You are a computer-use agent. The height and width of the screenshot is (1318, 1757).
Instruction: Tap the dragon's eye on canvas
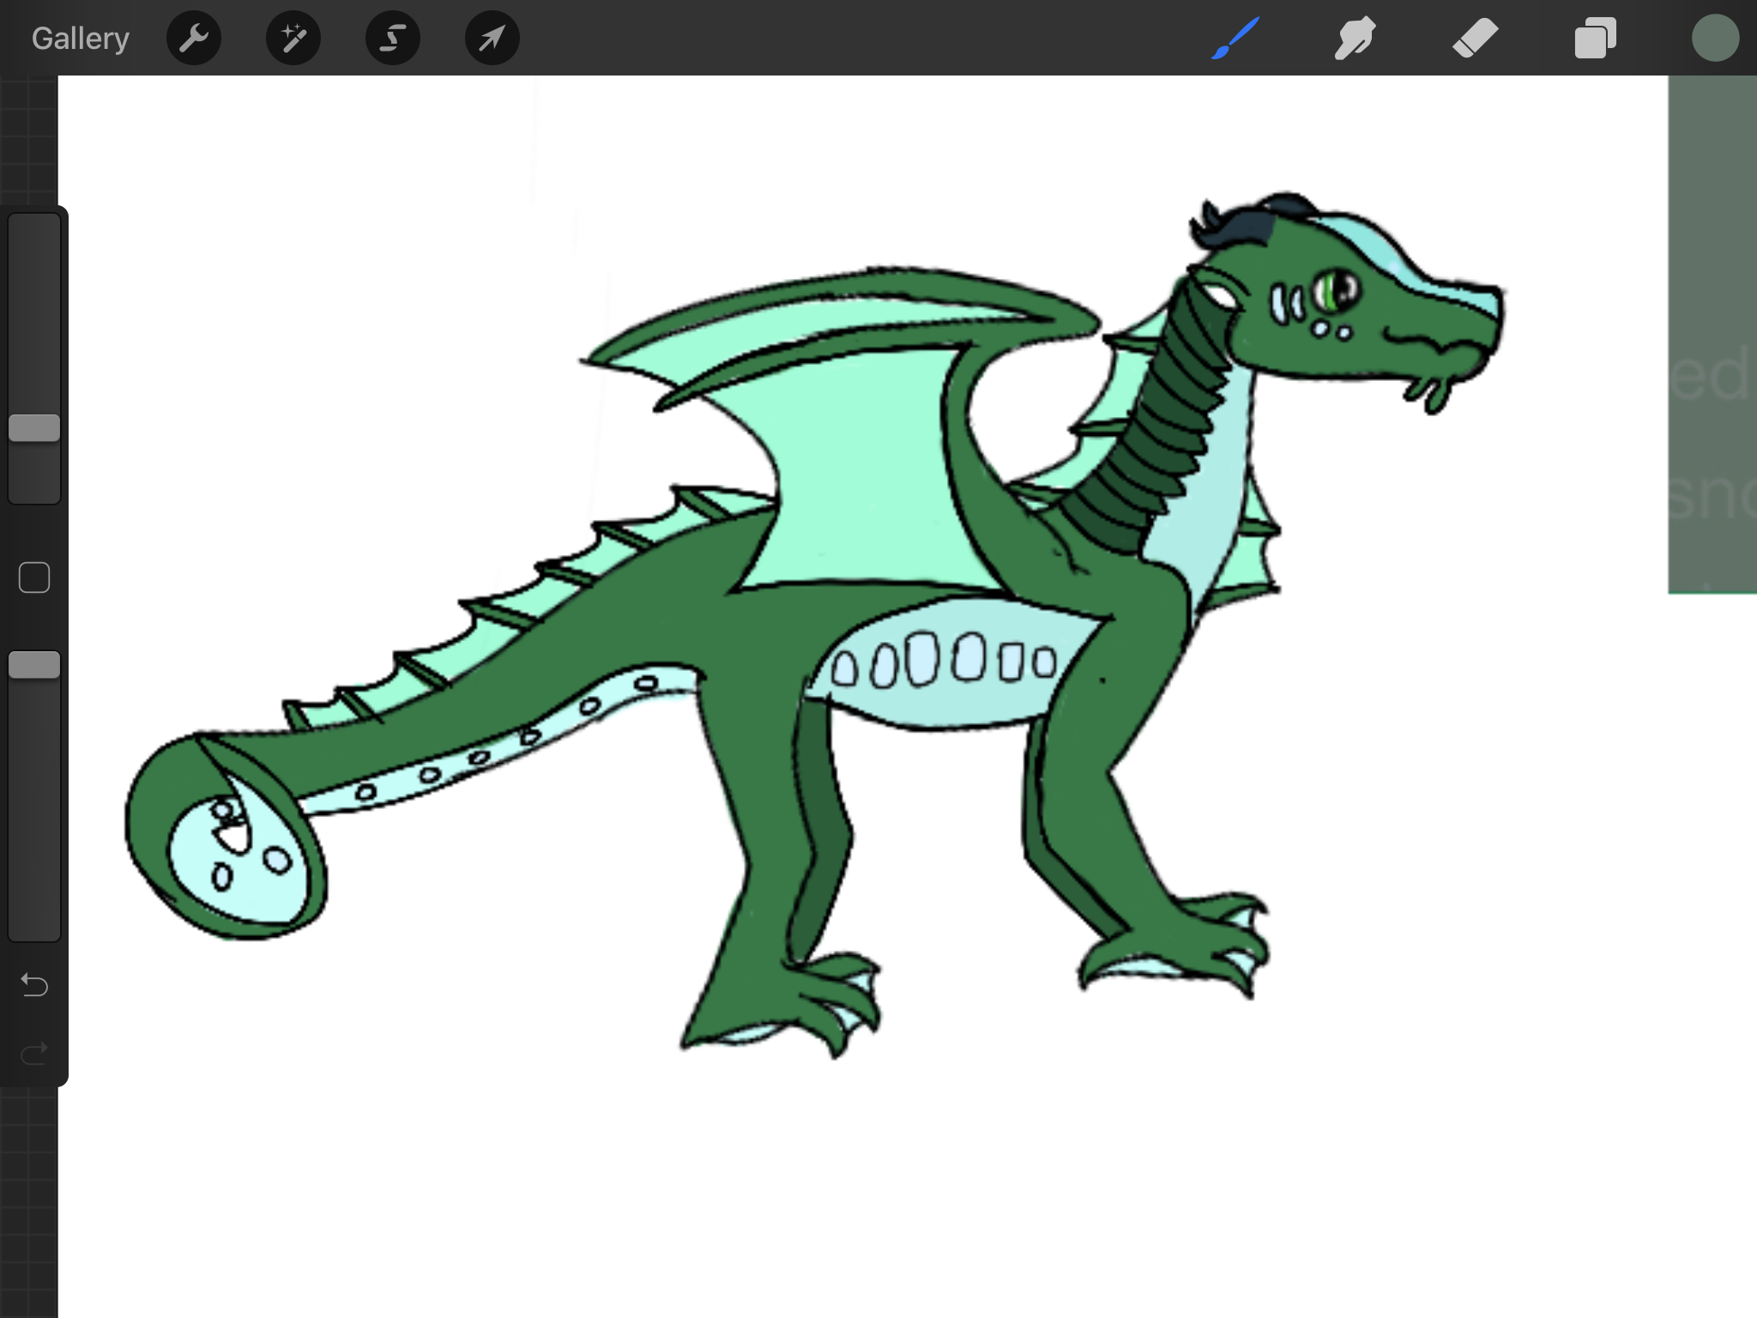pyautogui.click(x=1335, y=289)
